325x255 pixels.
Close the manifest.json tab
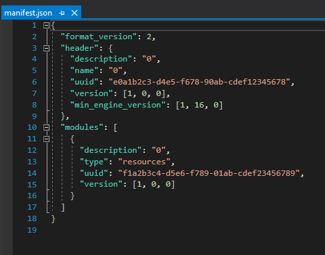[74, 13]
